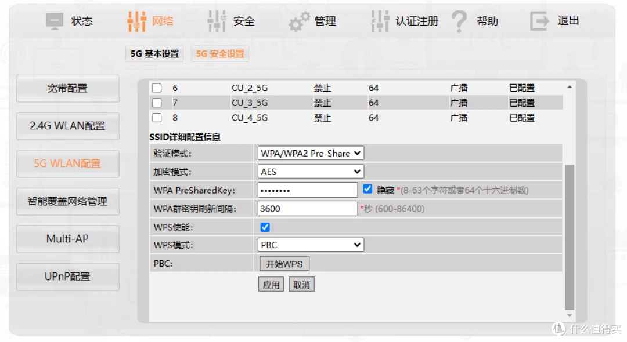Screen dimensions: 627x342
Task: Click the 安全 sliders icon
Action: pos(217,21)
